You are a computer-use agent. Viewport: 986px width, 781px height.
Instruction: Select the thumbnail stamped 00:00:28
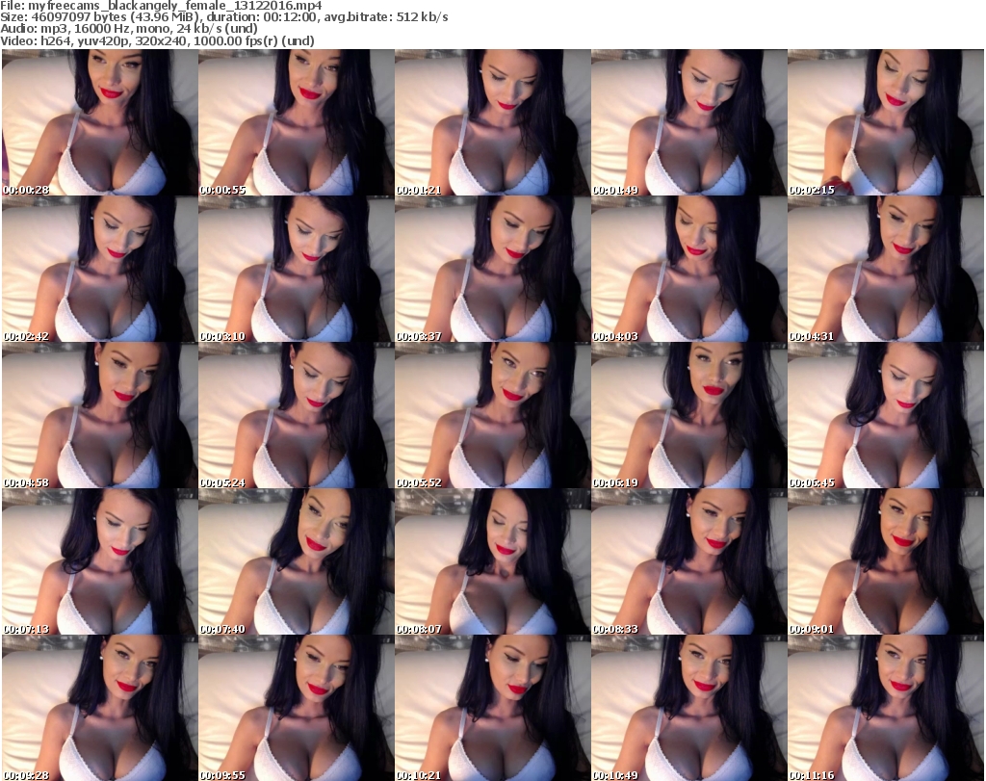(x=100, y=122)
